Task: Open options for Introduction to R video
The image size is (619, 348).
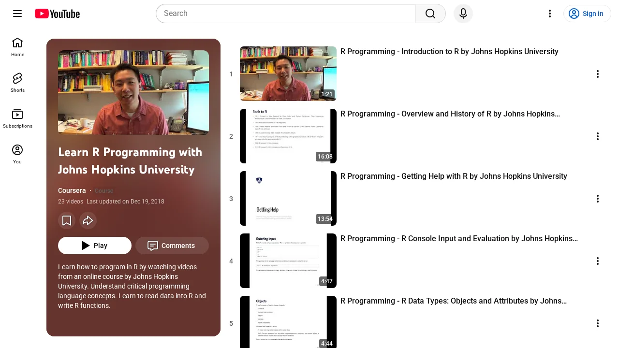Action: click(x=598, y=74)
